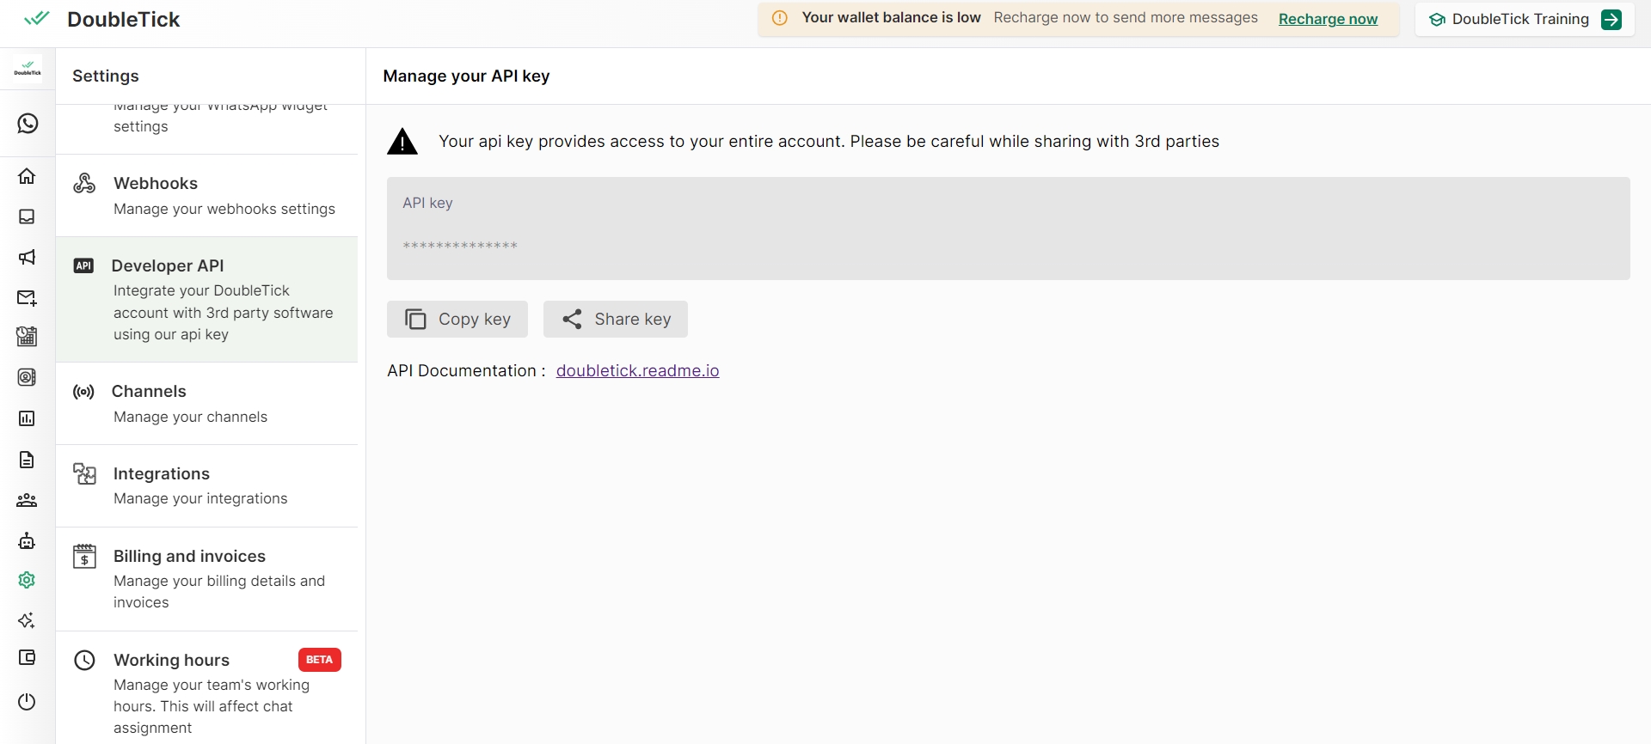Go to Home via house icon
The image size is (1651, 744).
[28, 176]
